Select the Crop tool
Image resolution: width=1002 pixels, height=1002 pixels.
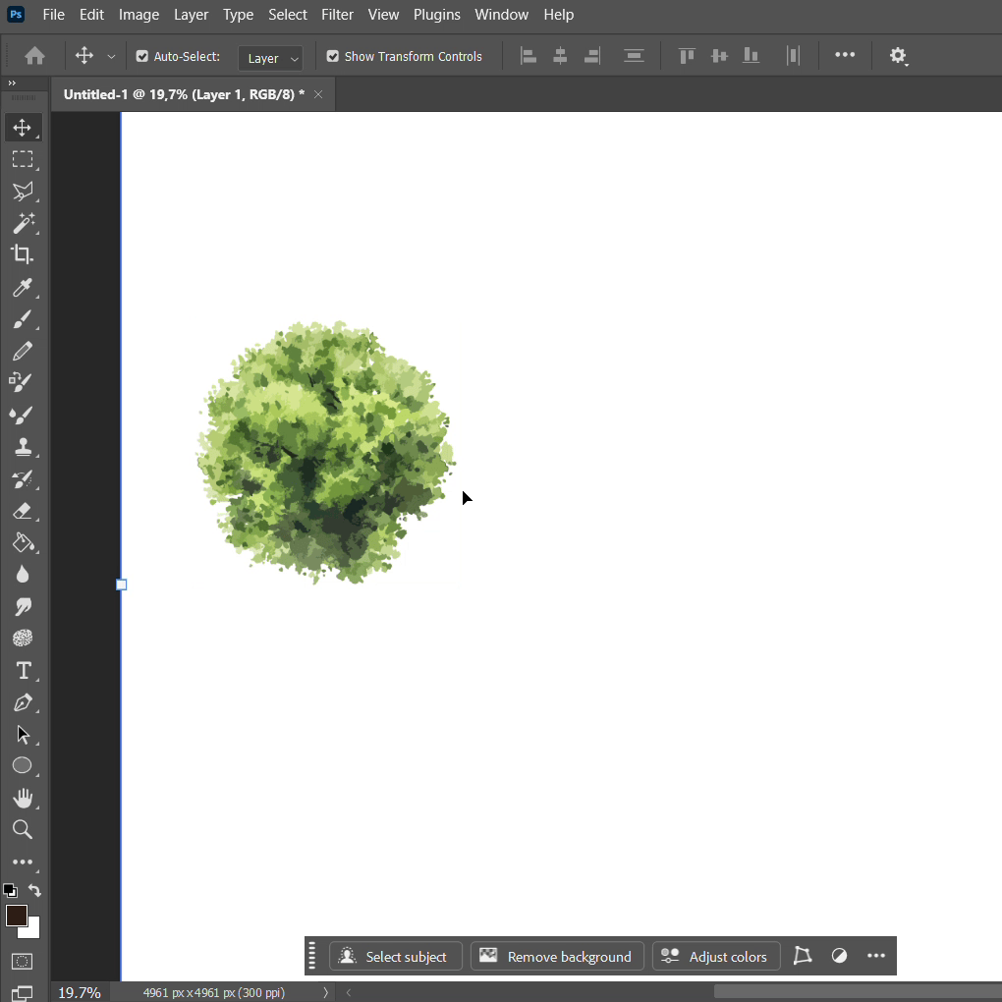pyautogui.click(x=23, y=254)
